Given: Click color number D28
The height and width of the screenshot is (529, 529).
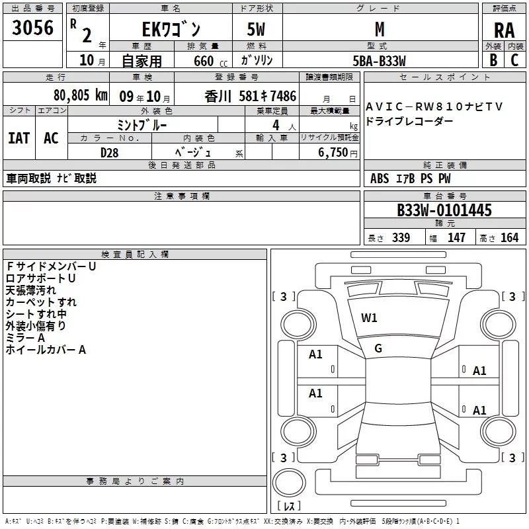Looking at the screenshot, I should point(110,153).
